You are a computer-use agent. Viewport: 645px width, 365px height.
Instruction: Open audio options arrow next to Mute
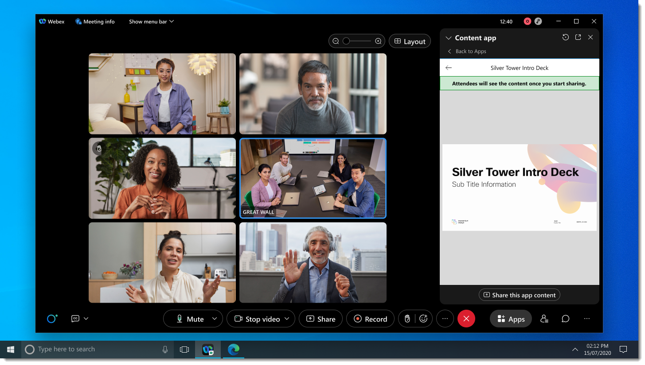215,319
